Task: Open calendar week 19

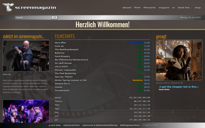Action: click(135, 112)
